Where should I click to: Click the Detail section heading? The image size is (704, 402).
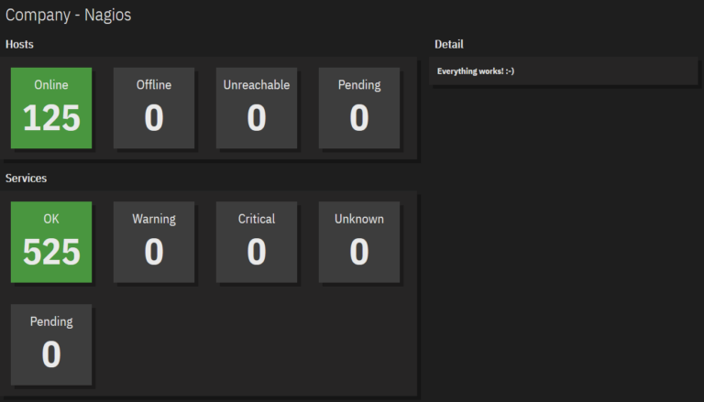449,44
